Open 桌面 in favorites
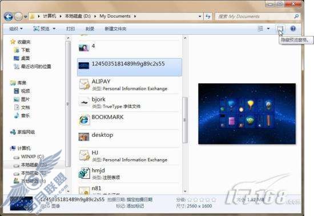Screen dimensions: 314x216 pyautogui.click(x=22, y=58)
